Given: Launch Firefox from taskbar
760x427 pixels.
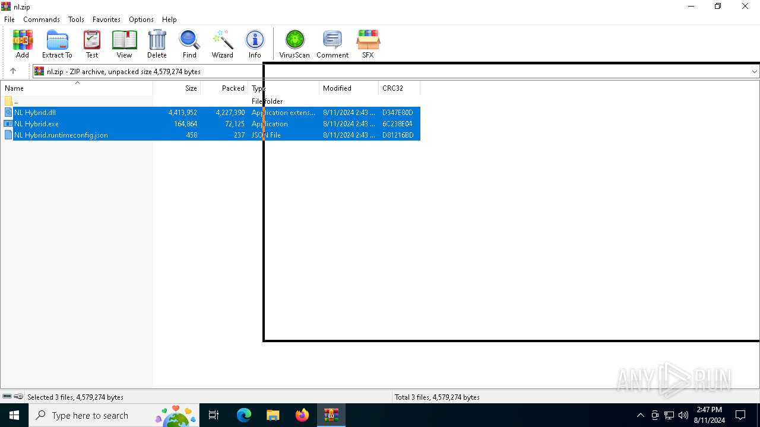Looking at the screenshot, I should [302, 415].
